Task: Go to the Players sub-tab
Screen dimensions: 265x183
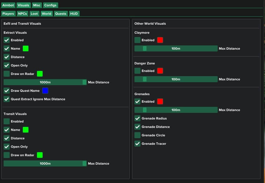Action: [8, 14]
